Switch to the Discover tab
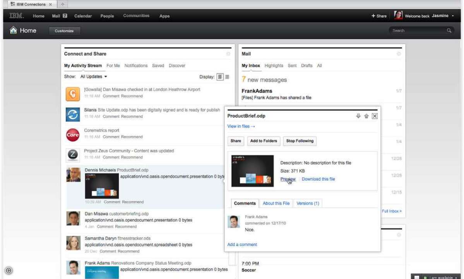 coord(177,65)
